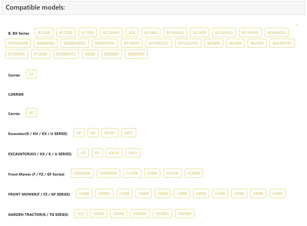This screenshot has height=226, width=307.
Task: Choose the B6100E model tag
Action: click(x=235, y=43)
